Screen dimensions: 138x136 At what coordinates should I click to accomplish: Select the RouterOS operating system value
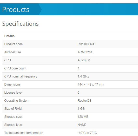(84, 101)
